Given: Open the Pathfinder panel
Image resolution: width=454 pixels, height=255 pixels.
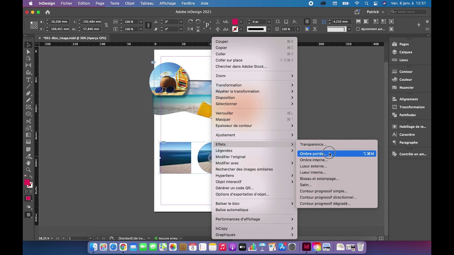Looking at the screenshot, I should coord(408,115).
